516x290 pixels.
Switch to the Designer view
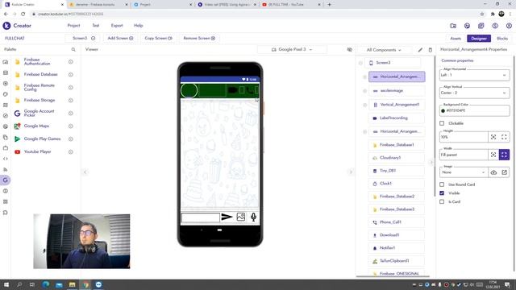point(479,39)
